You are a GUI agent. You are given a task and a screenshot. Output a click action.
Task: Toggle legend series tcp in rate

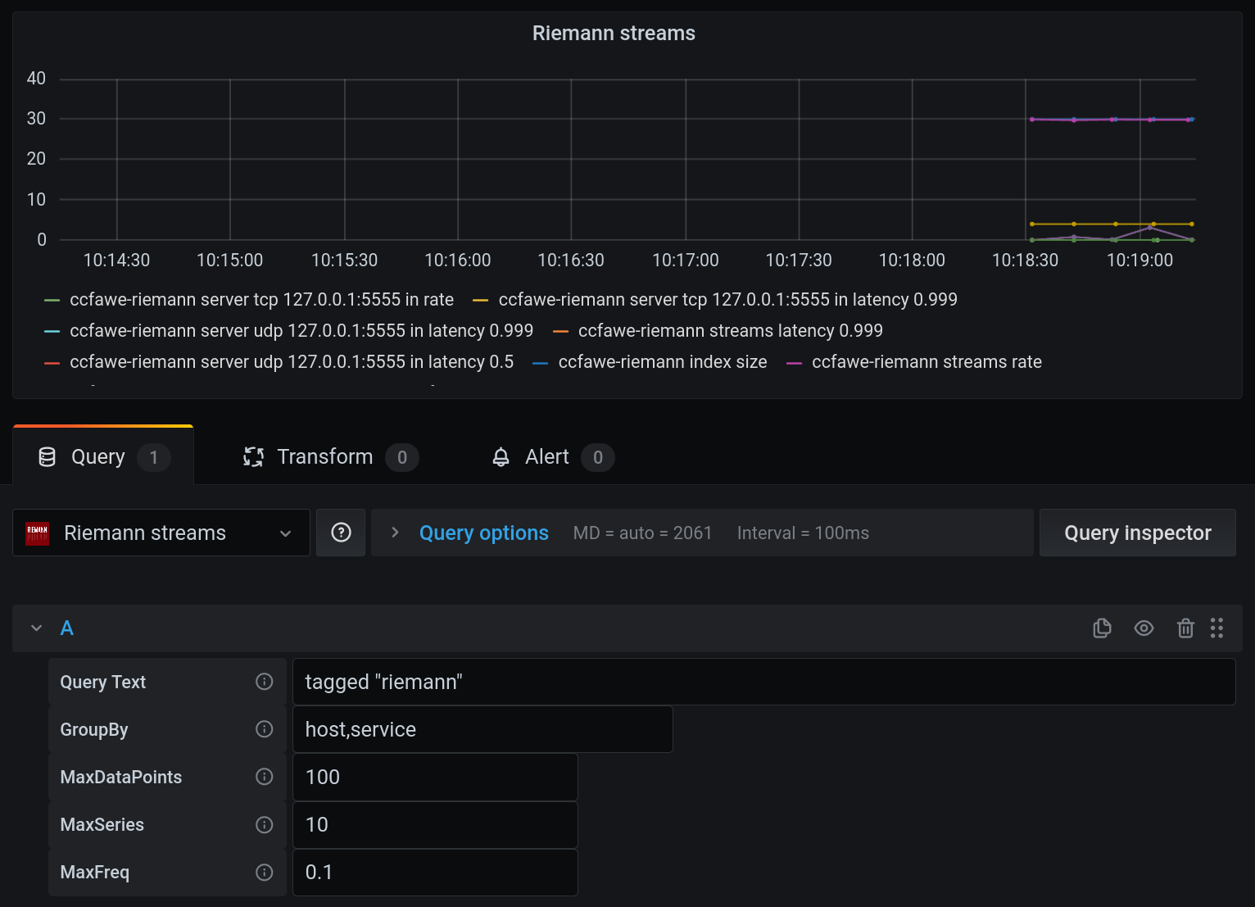pyautogui.click(x=261, y=300)
